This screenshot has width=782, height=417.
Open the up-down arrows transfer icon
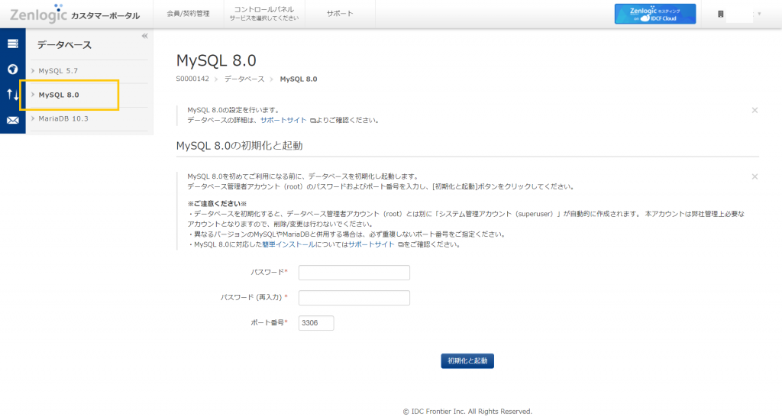[x=12, y=94]
